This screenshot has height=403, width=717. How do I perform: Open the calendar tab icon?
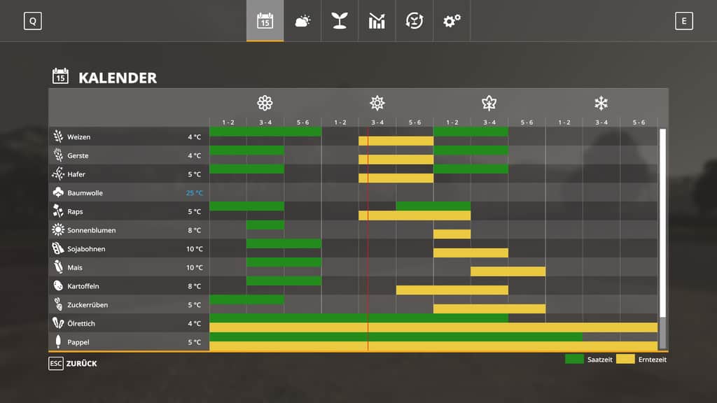pyautogui.click(x=265, y=21)
